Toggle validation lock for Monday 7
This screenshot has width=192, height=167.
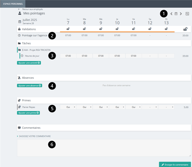68,29
